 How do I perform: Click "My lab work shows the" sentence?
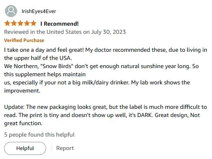pyautogui.click(x=160, y=82)
